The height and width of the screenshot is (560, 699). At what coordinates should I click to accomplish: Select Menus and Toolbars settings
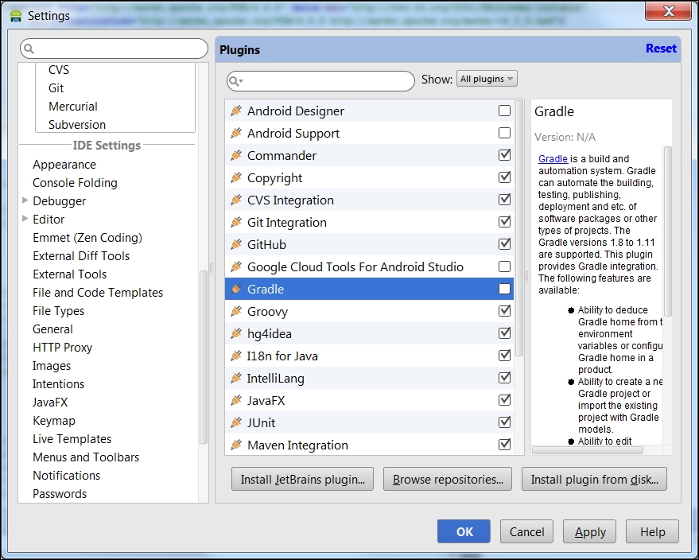[86, 457]
